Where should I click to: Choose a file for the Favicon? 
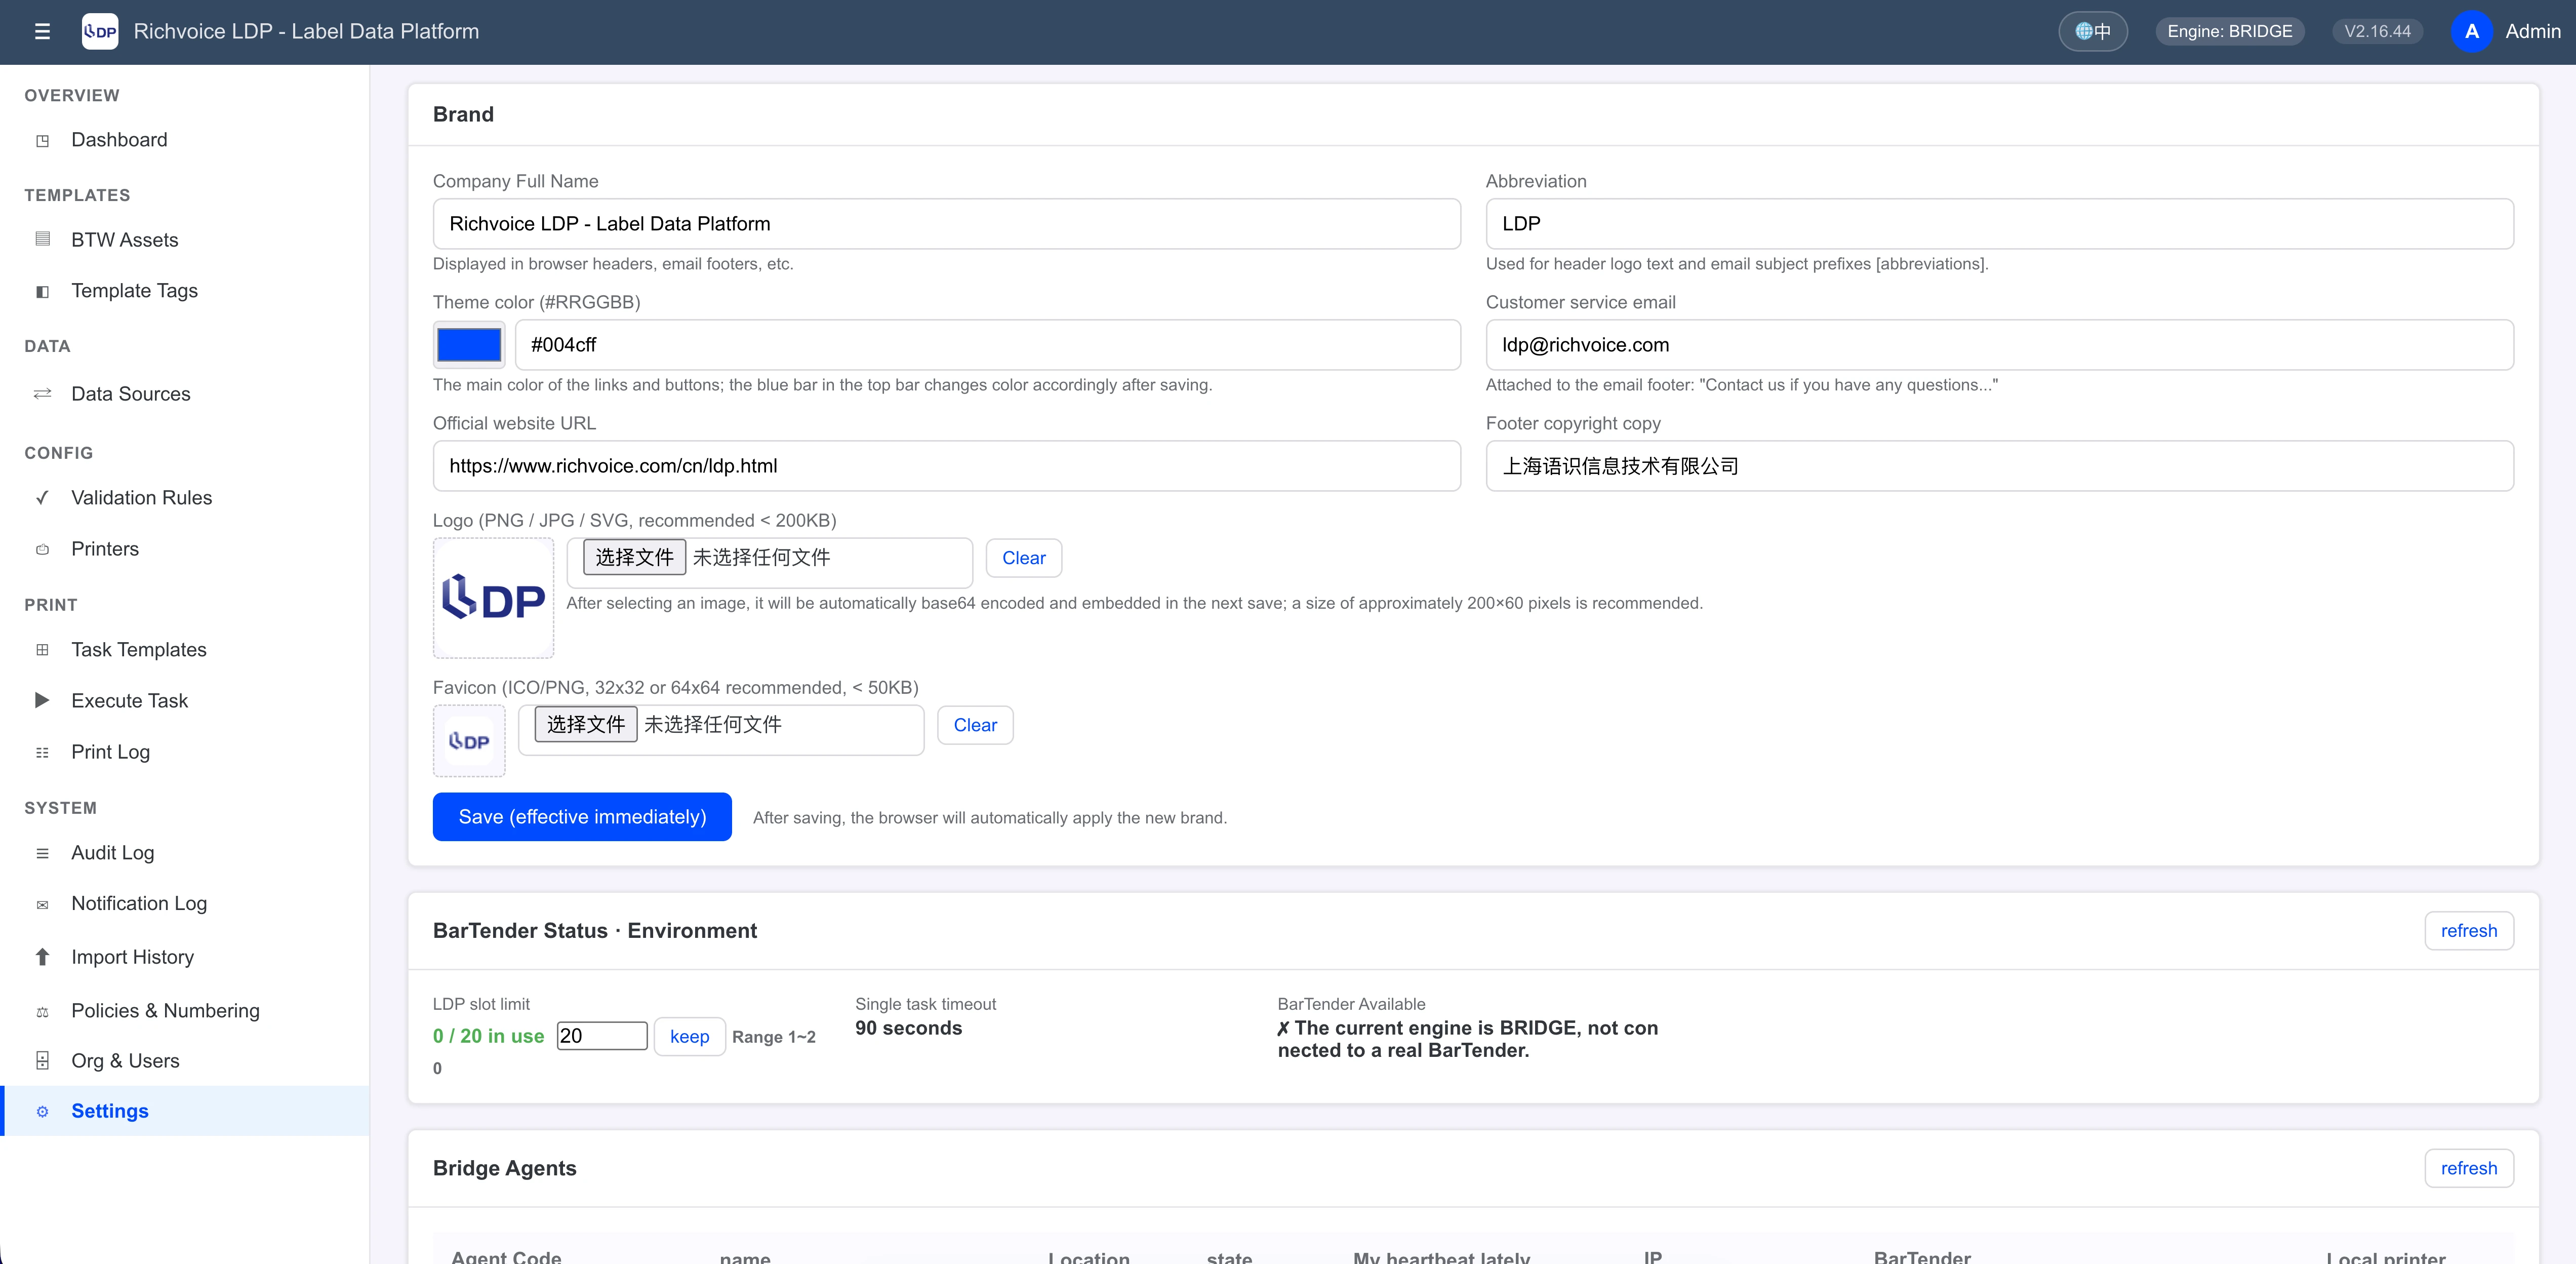coord(585,724)
